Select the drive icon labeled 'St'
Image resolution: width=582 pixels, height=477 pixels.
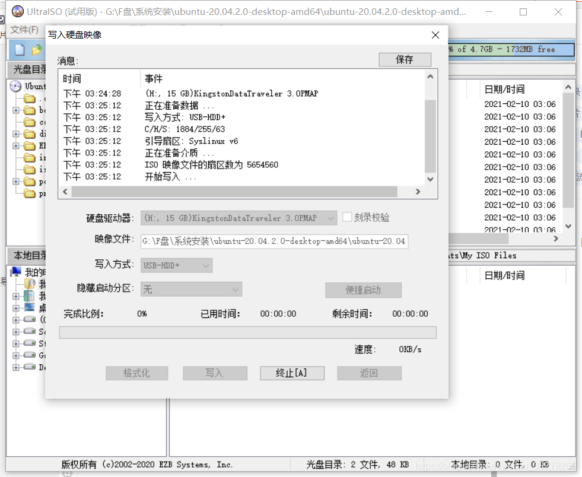(29, 343)
